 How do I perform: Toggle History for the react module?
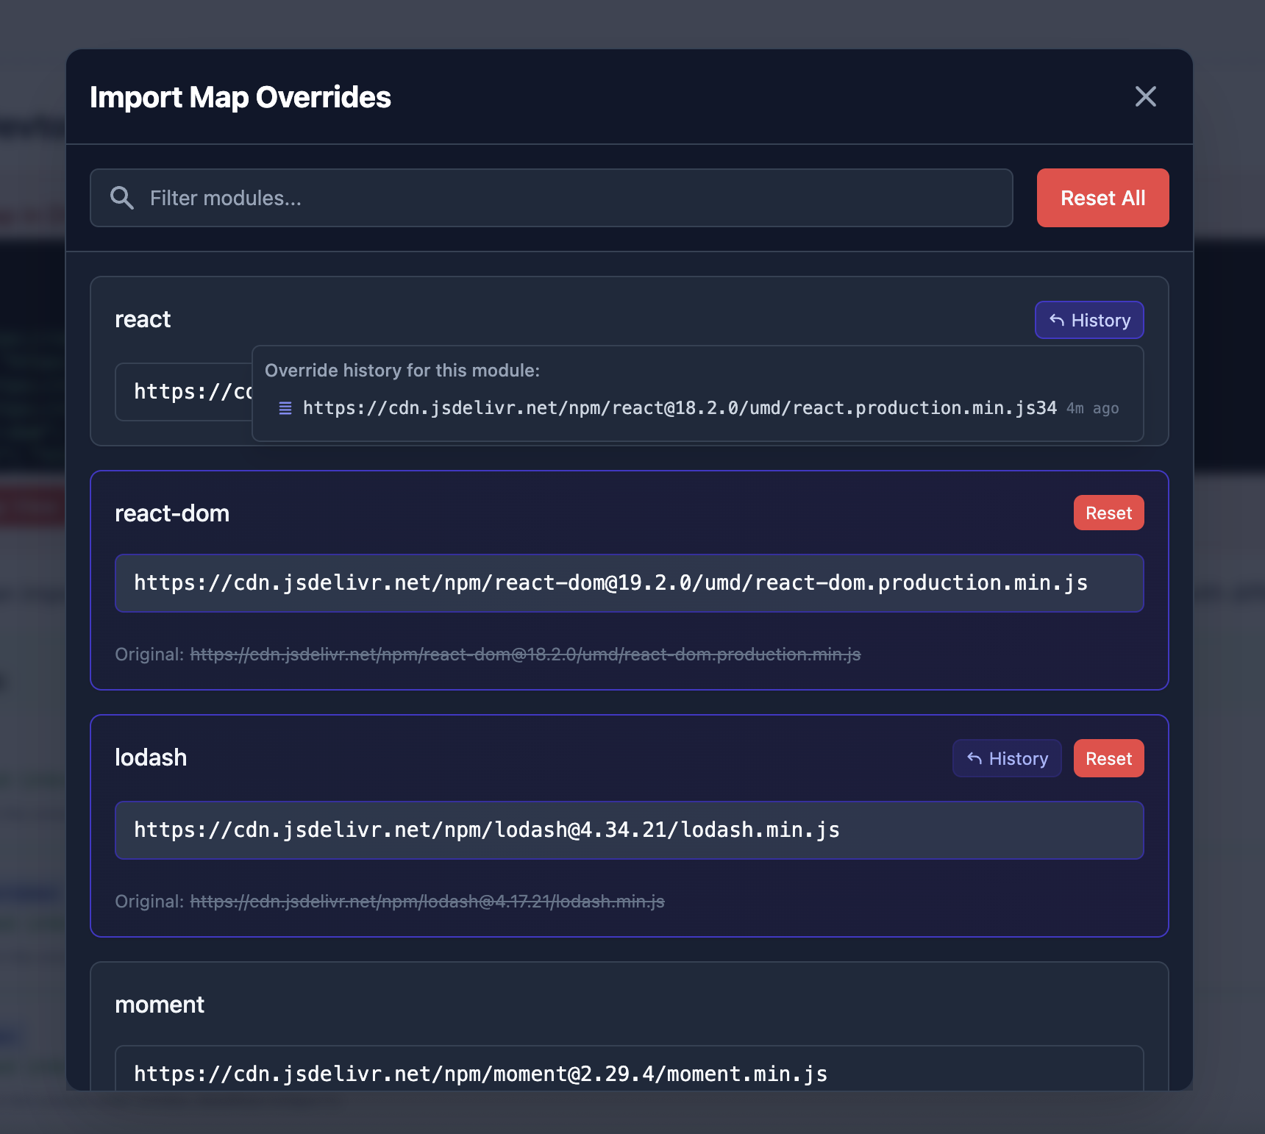[1089, 320]
